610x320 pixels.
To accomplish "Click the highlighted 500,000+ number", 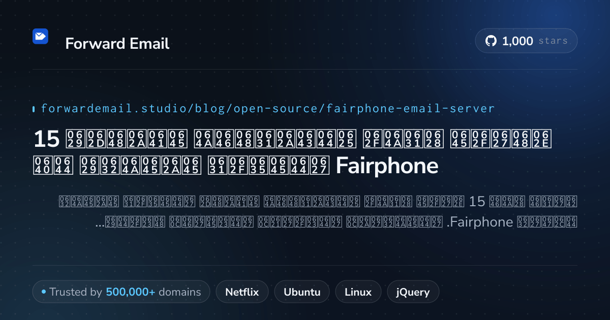I will pos(131,292).
